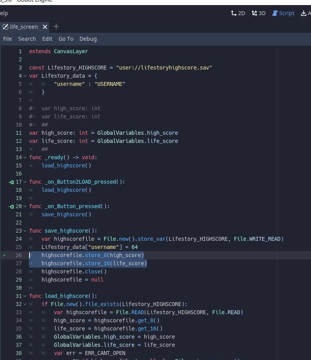Screen dimensions: 311x360
Task: Collapse the Lifestory_data block at line 4
Action: (x=25, y=76)
